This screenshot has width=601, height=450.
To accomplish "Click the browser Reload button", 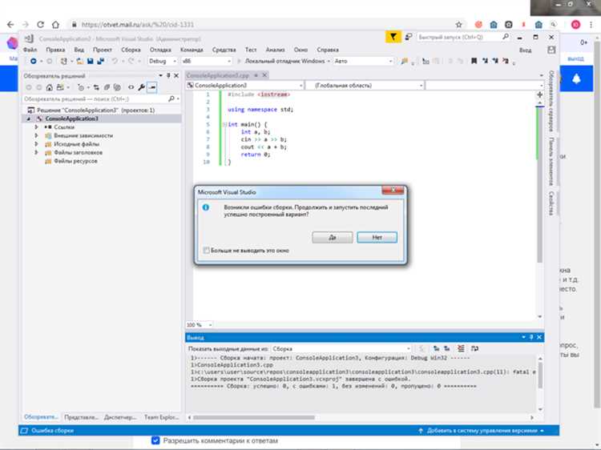I will pyautogui.click(x=40, y=25).
